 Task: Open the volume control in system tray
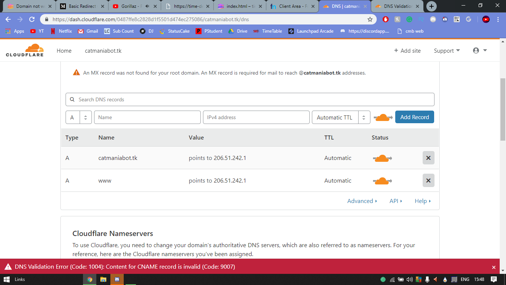click(409, 279)
